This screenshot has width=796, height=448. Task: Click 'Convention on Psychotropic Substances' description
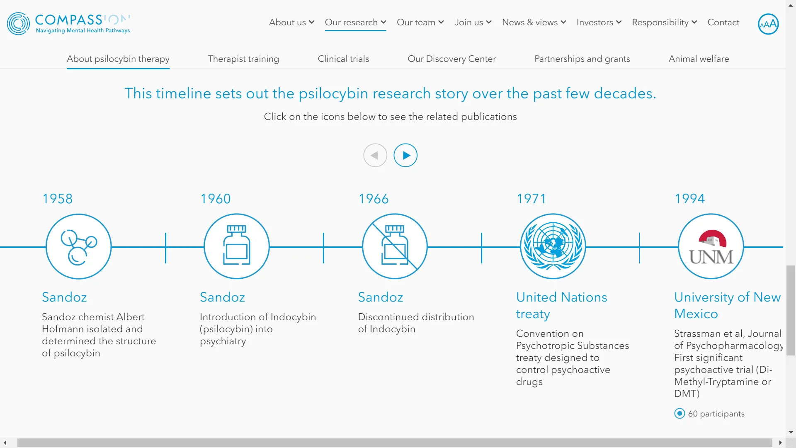tap(572, 358)
